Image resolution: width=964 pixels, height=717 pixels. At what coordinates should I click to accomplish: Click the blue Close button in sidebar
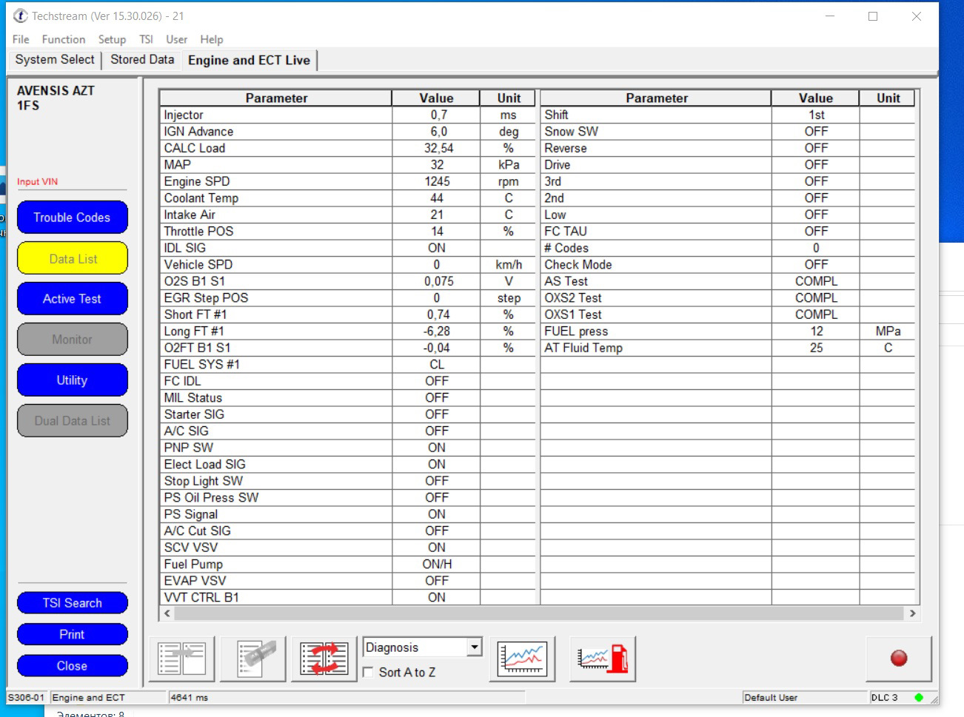[x=72, y=666]
